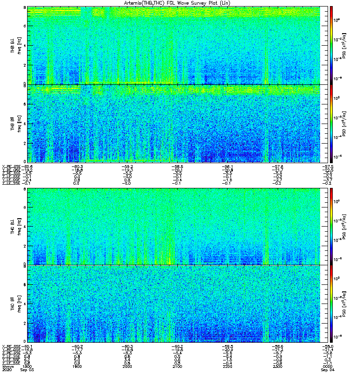Image resolution: width=350 pixels, height=373 pixels.
Task: Click the '4' Hz tick label of the THB B∥ panel
Action: click(x=25, y=124)
